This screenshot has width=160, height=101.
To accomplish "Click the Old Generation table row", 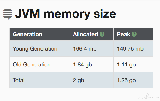I will tap(81, 64).
